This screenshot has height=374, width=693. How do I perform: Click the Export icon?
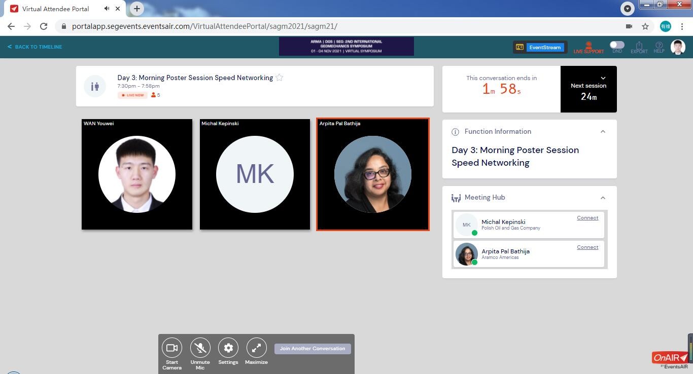[x=639, y=47]
